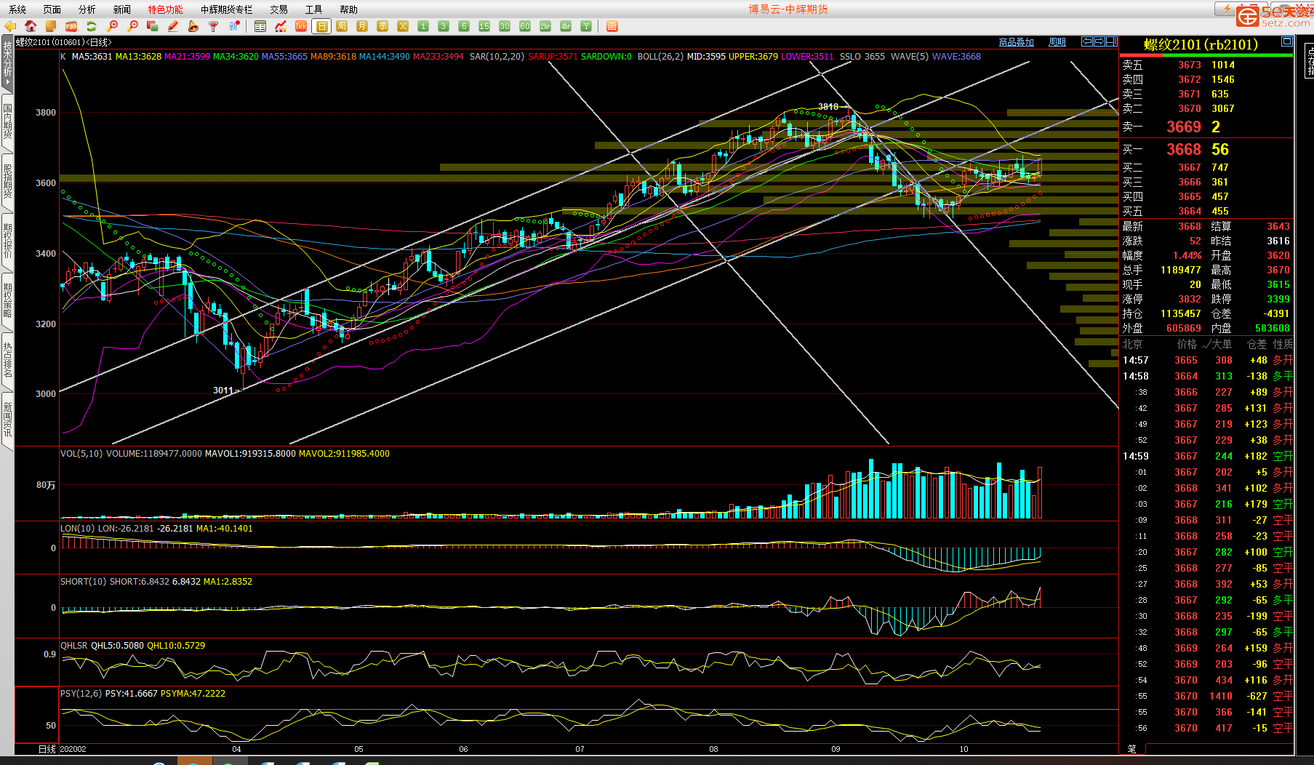The width and height of the screenshot is (1314, 765).
Task: Open the filter funnel icon
Action: coord(213,26)
